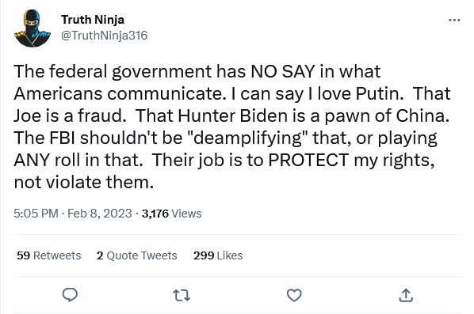Click the last line 'not violate them.'

(84, 182)
